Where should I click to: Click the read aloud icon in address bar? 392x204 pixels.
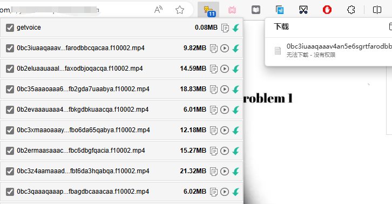pos(158,10)
